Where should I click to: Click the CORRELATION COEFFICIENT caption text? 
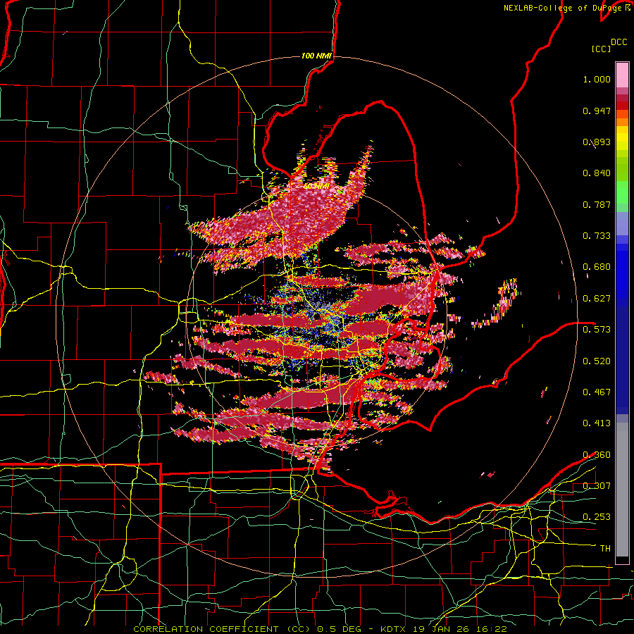206,629
